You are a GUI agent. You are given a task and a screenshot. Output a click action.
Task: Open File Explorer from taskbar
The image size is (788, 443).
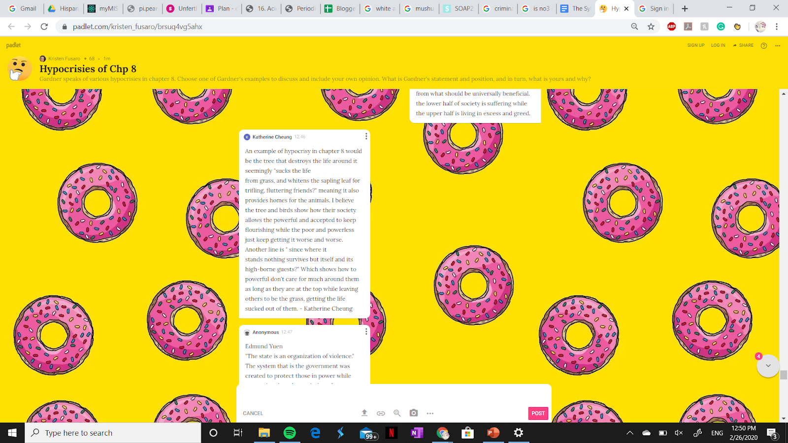(x=264, y=433)
